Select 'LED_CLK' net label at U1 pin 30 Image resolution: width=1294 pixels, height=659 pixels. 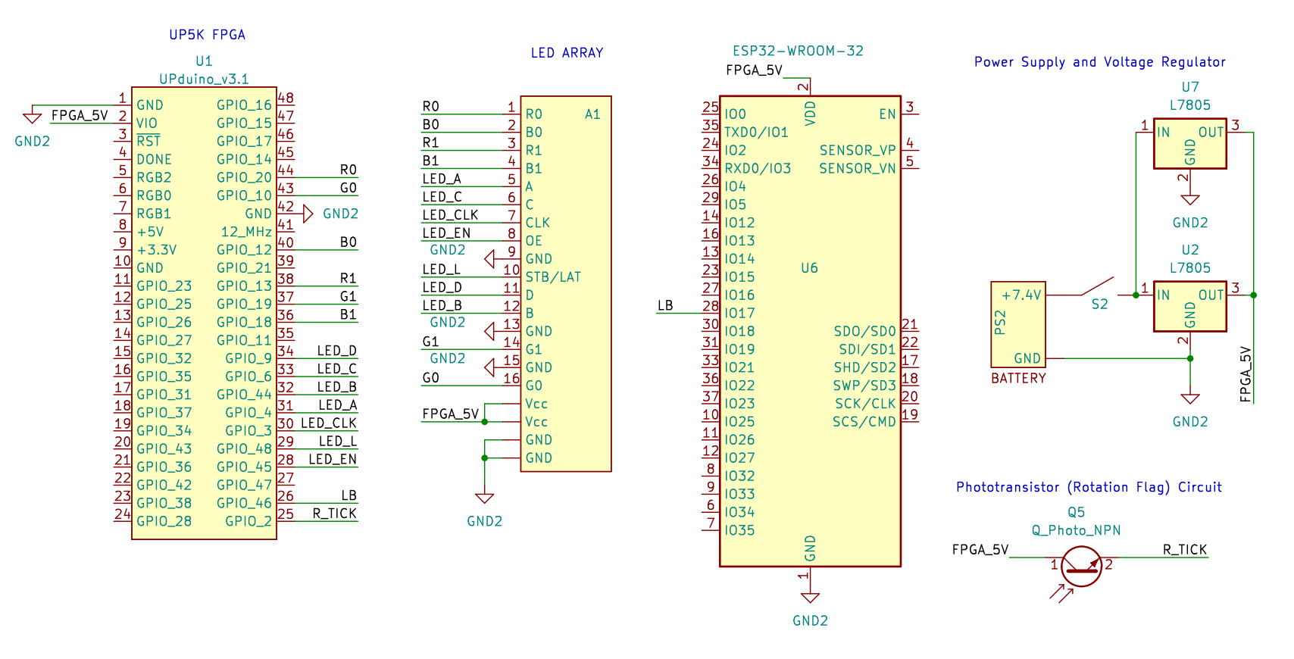(329, 423)
